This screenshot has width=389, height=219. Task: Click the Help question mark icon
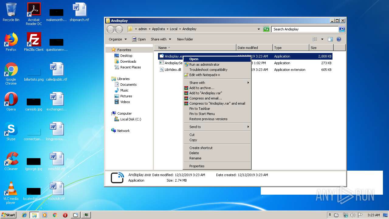click(339, 39)
